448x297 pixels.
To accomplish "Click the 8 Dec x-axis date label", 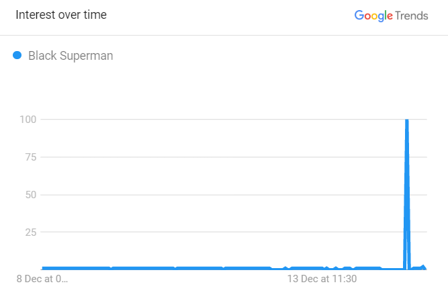I will click(42, 279).
